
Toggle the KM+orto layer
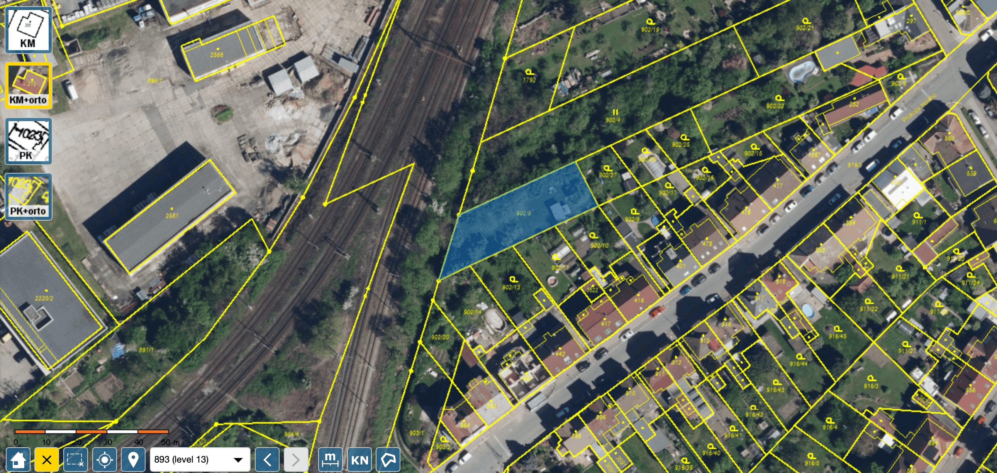pos(28,86)
